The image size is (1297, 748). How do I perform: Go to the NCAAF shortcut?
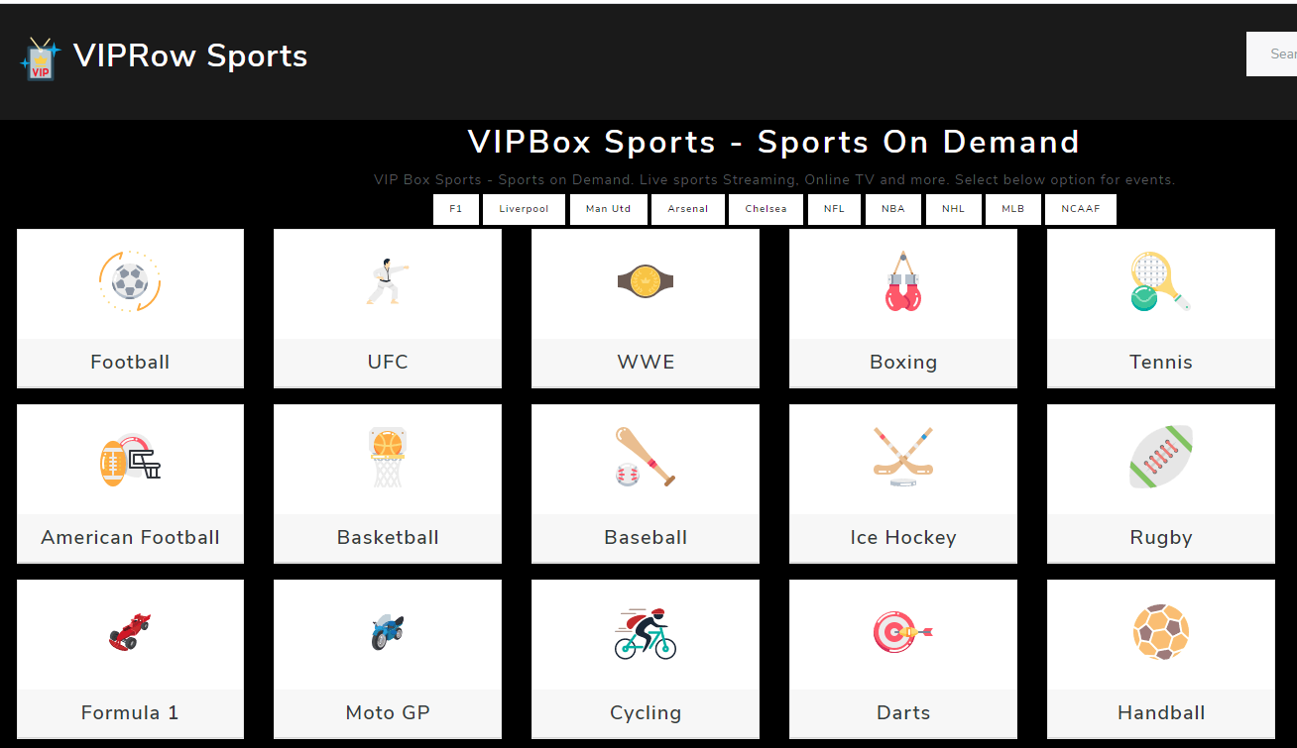pyautogui.click(x=1081, y=209)
